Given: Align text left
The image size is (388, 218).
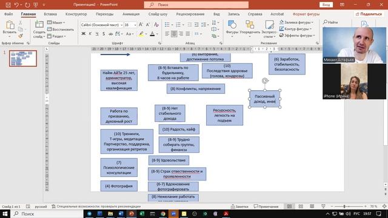Looking at the screenshot, I should pyautogui.click(x=167, y=34).
